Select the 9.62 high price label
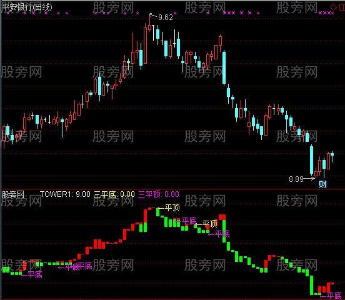The height and width of the screenshot is (300, 345). tap(166, 17)
